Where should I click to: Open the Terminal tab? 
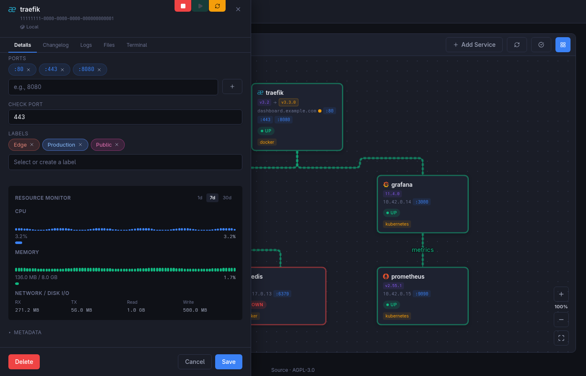(x=137, y=45)
